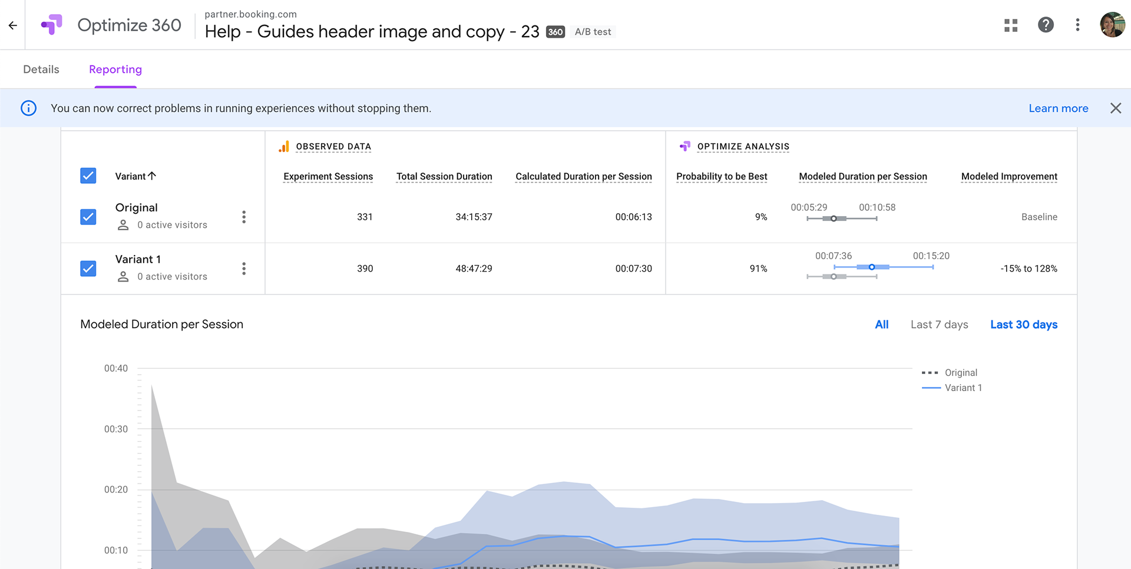This screenshot has height=569, width=1131.
Task: Open the Original variant three-dot menu
Action: pos(244,217)
